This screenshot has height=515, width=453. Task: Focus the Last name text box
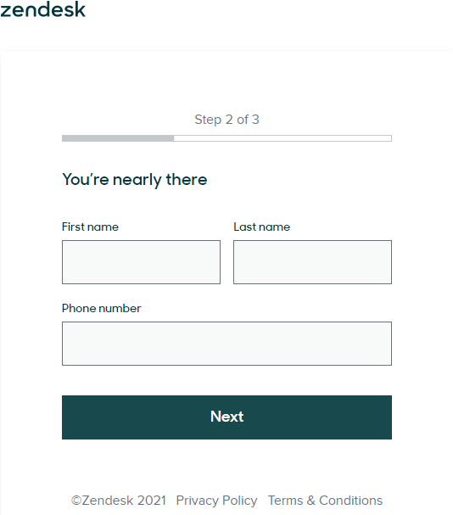click(x=312, y=262)
